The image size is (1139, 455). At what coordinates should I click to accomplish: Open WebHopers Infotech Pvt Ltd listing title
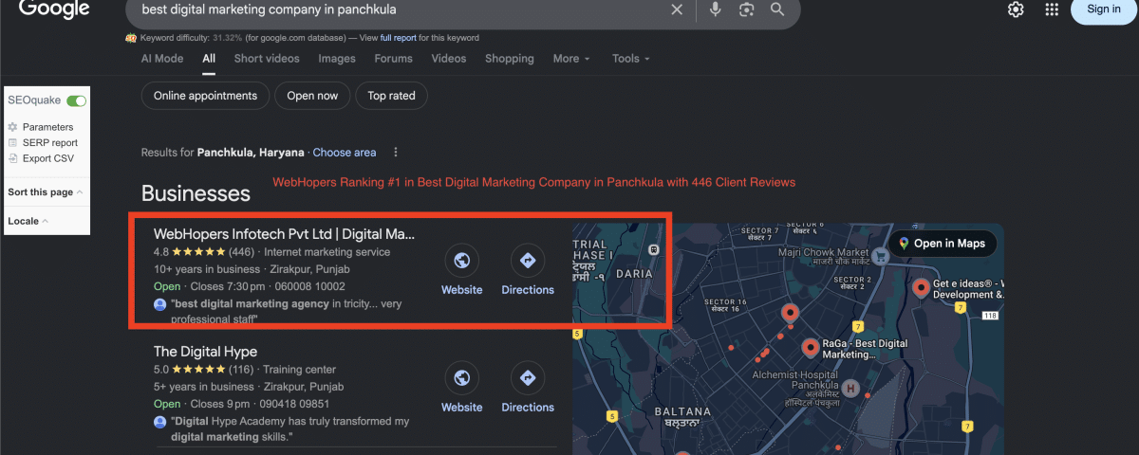(285, 234)
